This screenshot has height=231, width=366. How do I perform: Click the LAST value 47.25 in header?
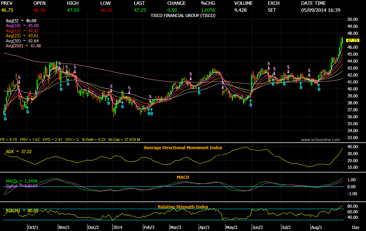click(x=140, y=10)
